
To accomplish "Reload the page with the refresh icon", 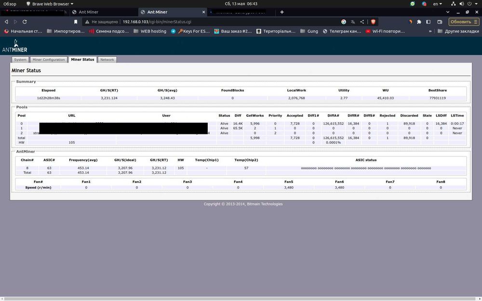I will [x=25, y=22].
